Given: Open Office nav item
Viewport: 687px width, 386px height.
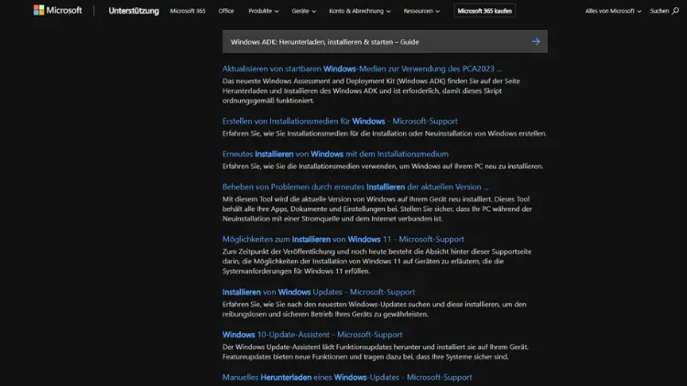Looking at the screenshot, I should coord(226,11).
